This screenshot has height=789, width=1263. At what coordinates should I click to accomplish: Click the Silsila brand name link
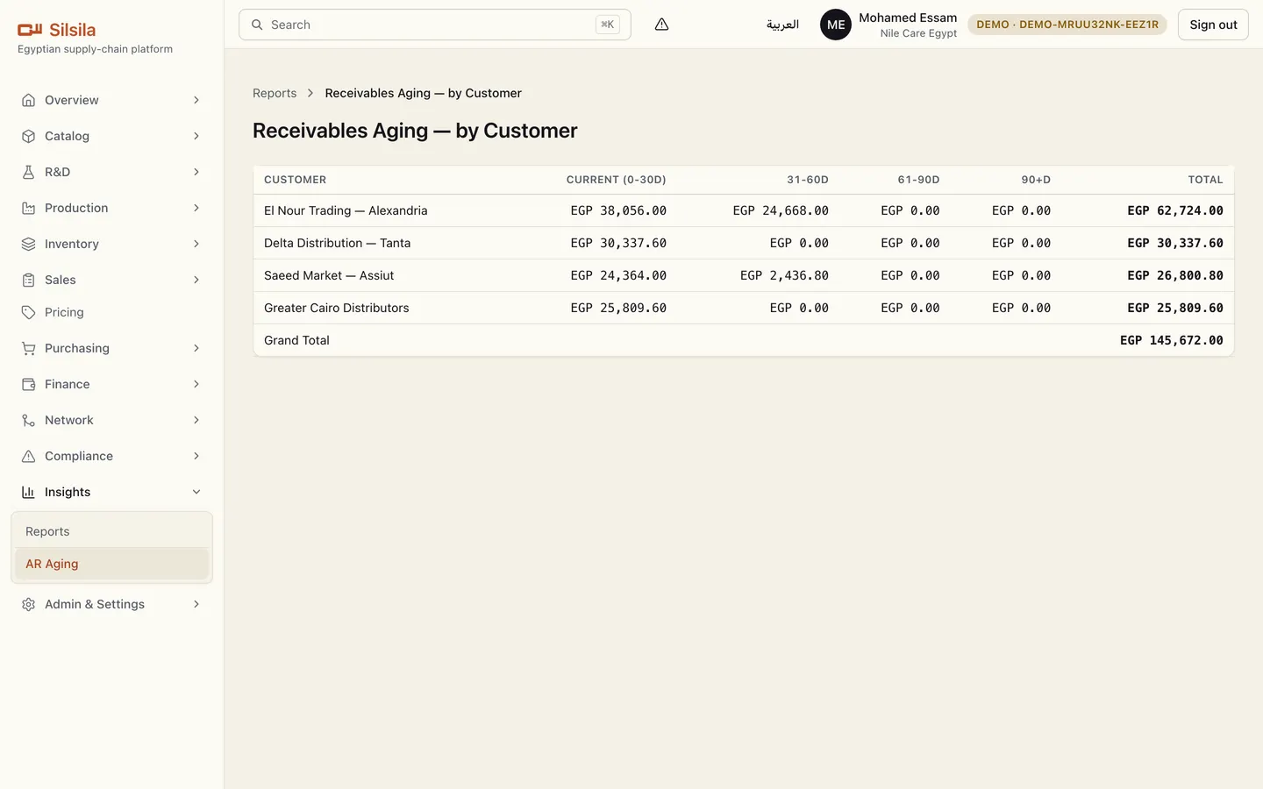click(73, 30)
